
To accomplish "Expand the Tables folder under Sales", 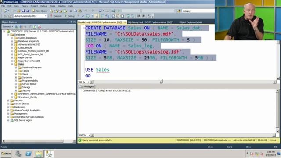I will coord(16,71).
